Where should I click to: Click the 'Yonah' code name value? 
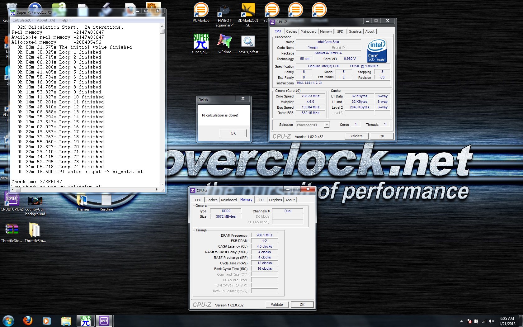tap(313, 48)
